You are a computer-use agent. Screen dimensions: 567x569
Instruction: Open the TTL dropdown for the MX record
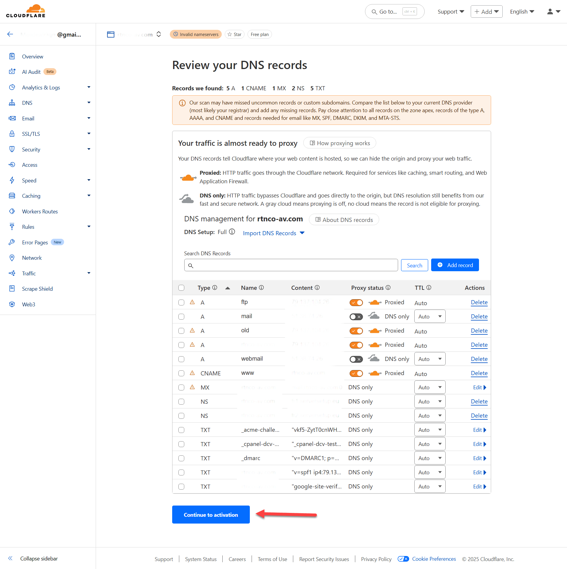tap(430, 387)
